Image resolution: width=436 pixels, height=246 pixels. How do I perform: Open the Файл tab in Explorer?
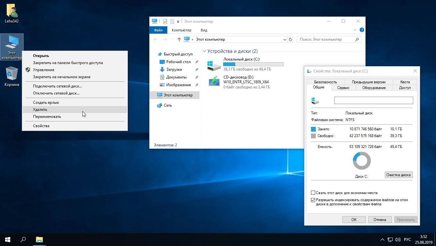(x=158, y=30)
